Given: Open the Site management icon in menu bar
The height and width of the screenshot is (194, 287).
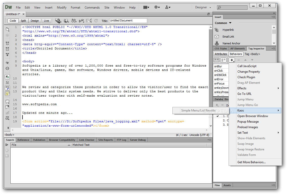Looking at the screenshot, I should click(x=168, y=7).
